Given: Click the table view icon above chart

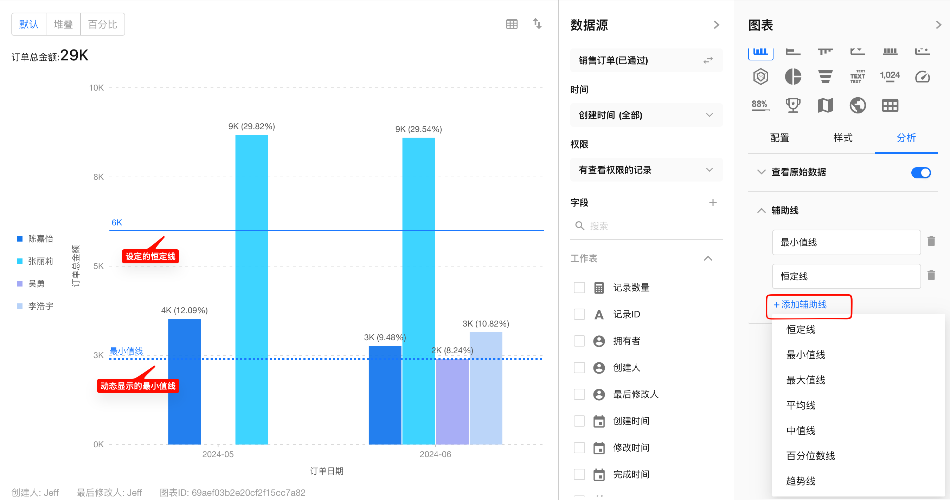Looking at the screenshot, I should pos(512,24).
